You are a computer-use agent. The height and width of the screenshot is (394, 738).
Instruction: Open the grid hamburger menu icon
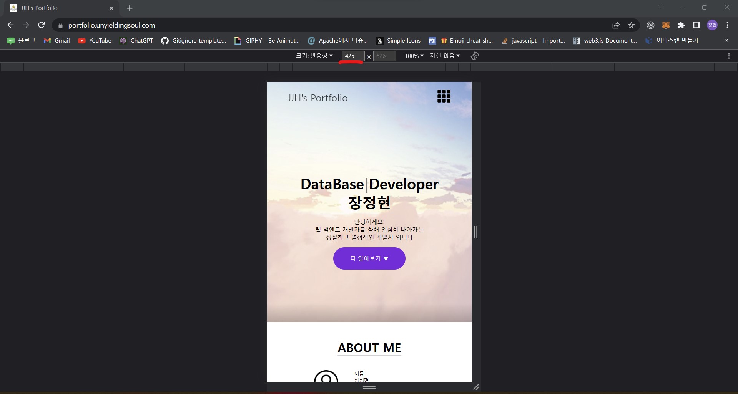(444, 96)
